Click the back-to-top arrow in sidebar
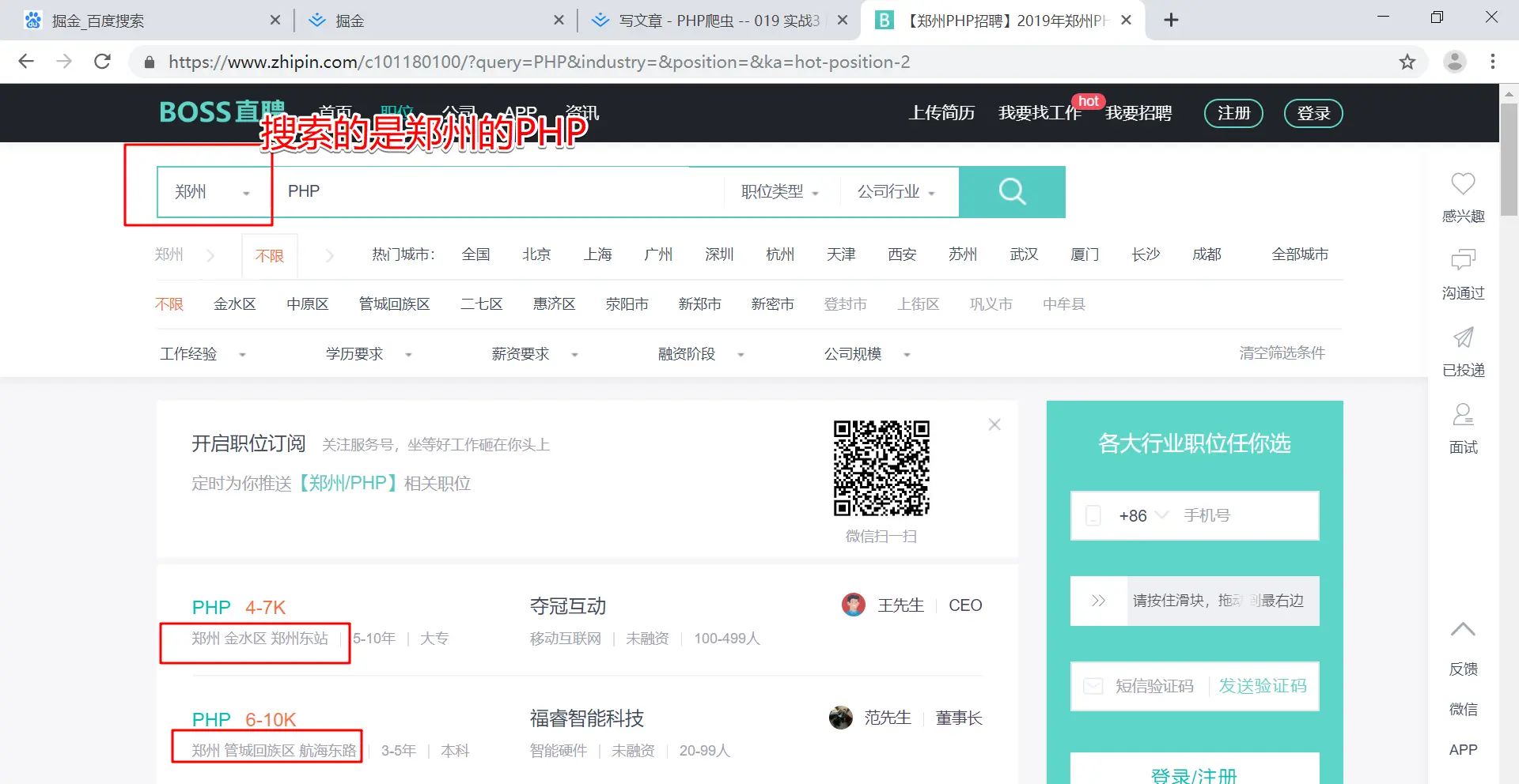1519x784 pixels. tap(1463, 630)
